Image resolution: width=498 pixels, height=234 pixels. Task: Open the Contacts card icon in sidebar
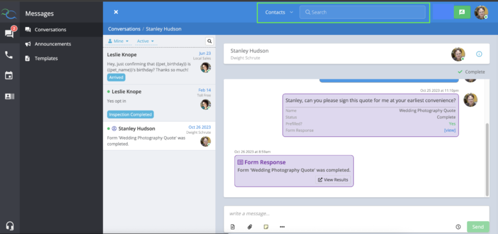click(x=10, y=96)
